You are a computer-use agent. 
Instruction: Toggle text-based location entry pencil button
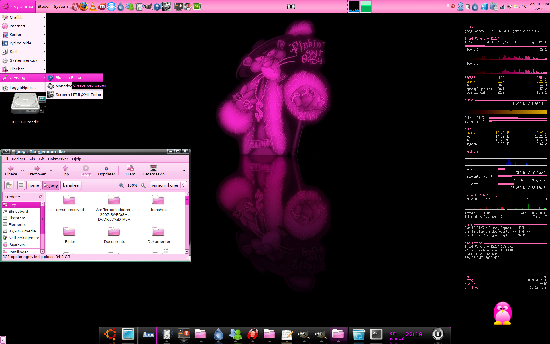point(9,185)
